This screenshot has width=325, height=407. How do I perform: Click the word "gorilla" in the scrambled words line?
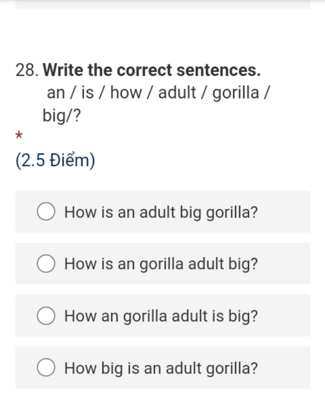coord(235,93)
